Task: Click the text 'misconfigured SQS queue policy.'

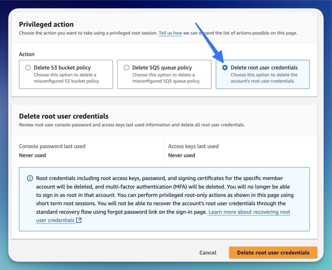Action: pyautogui.click(x=166, y=81)
